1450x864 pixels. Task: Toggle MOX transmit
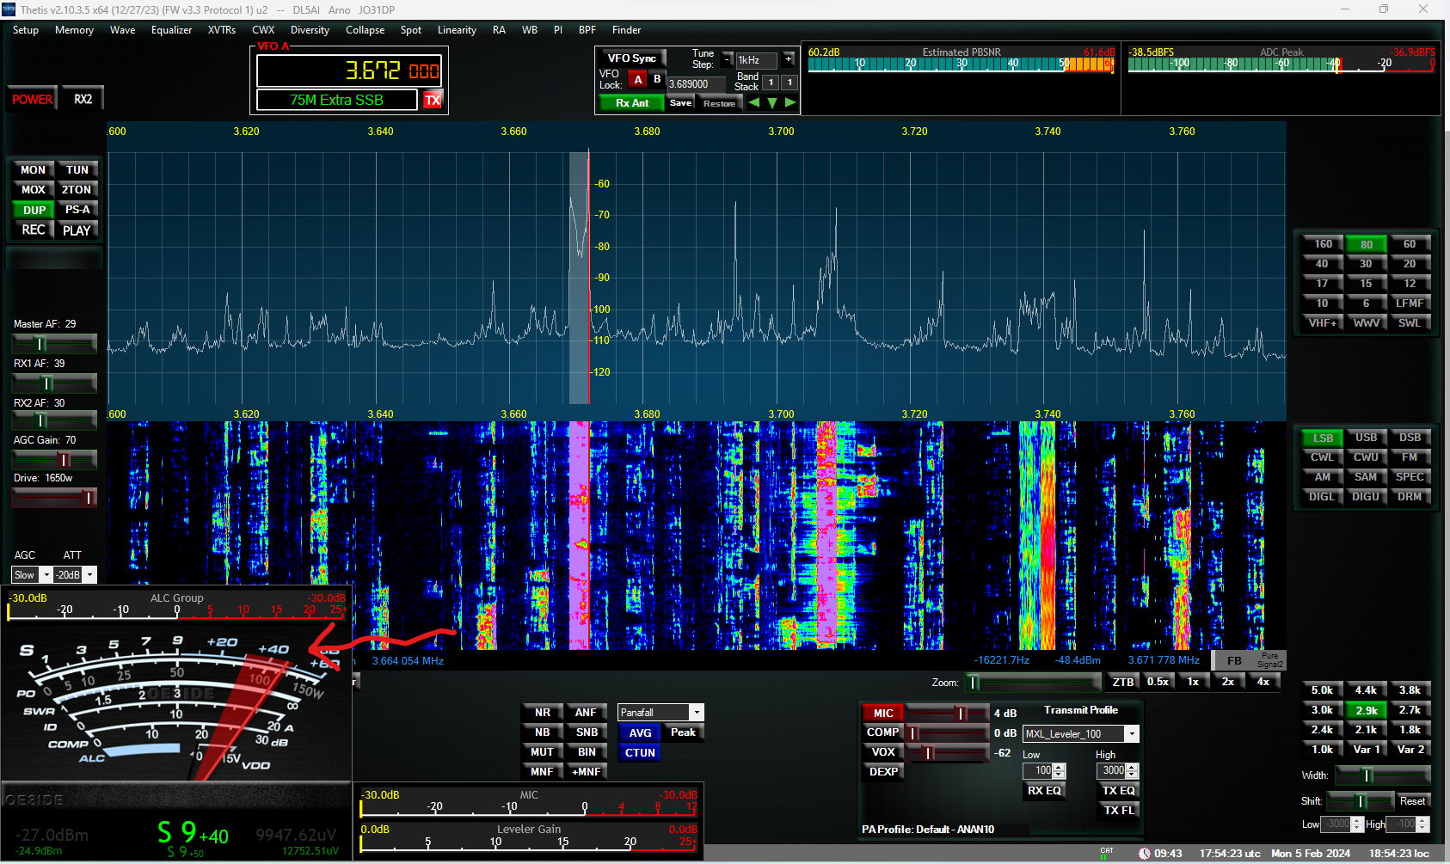pos(33,189)
